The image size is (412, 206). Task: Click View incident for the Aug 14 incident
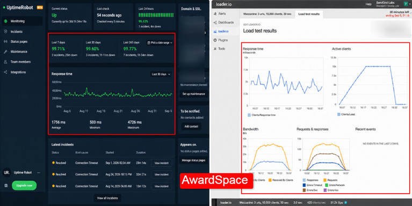pyautogui.click(x=161, y=186)
